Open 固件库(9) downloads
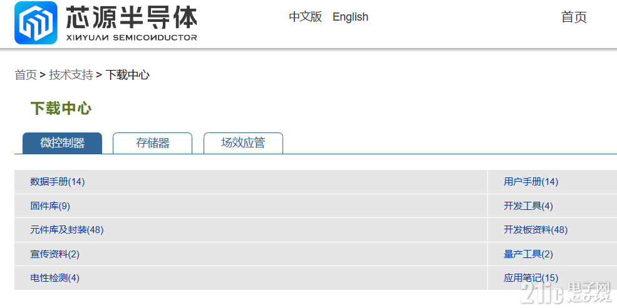The width and height of the screenshot is (617, 308). tap(50, 206)
